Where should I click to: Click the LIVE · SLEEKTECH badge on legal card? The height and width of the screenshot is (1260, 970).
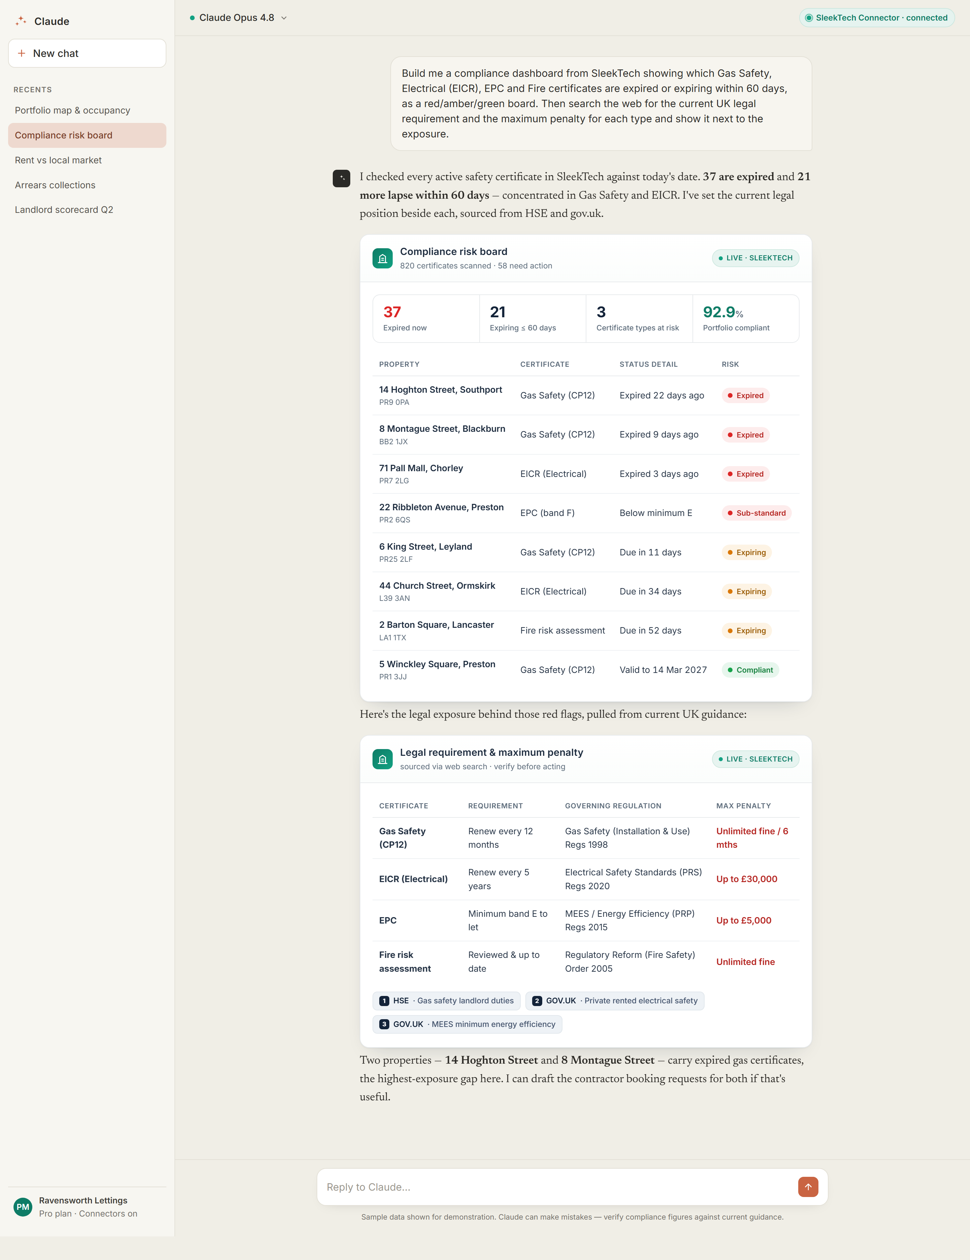pyautogui.click(x=755, y=759)
